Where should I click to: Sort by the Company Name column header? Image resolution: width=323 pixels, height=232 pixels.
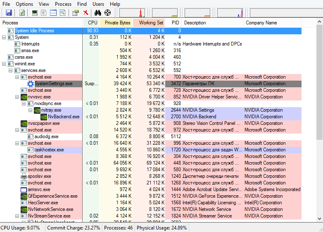tap(273, 23)
